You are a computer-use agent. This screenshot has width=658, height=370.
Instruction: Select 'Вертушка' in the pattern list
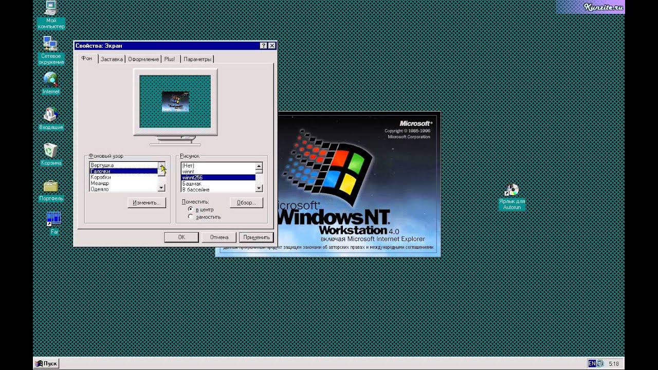point(123,165)
